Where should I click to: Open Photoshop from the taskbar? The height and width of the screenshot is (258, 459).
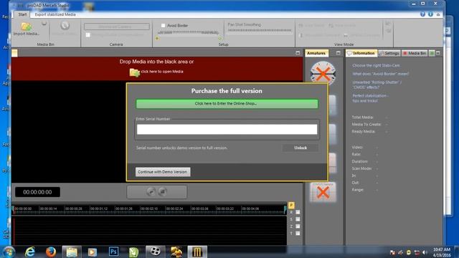[113, 252]
